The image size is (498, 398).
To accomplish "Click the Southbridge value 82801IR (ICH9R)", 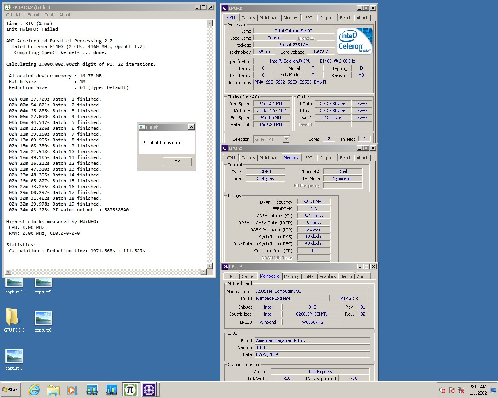I will coord(312,314).
